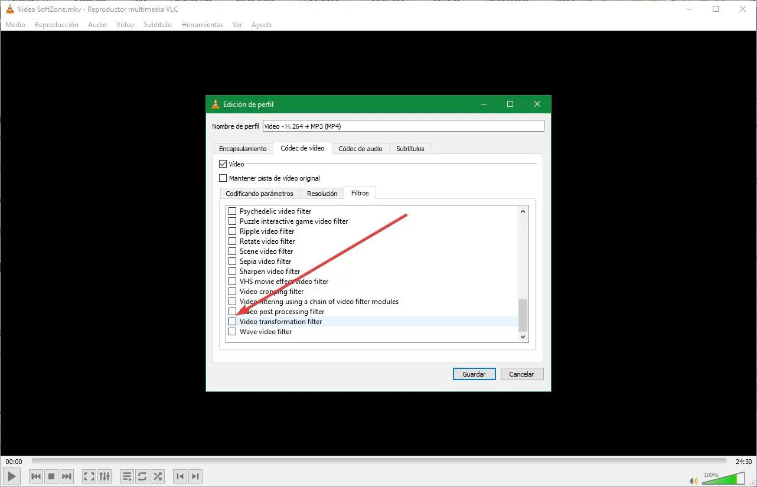Open the extended settings and effects
Viewport: 757px width, 487px height.
point(105,476)
